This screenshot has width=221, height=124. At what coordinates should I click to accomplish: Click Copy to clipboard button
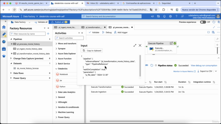click(x=92, y=51)
